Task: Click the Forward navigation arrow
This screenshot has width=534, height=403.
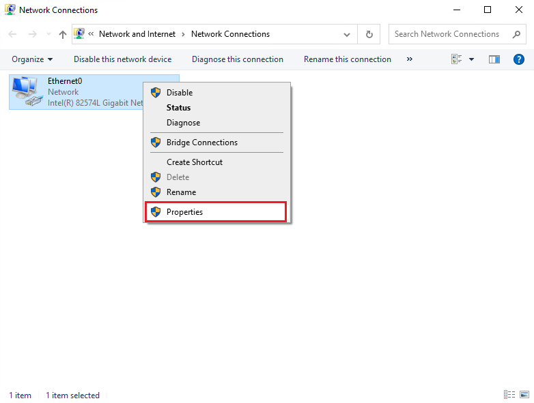Action: [33, 34]
